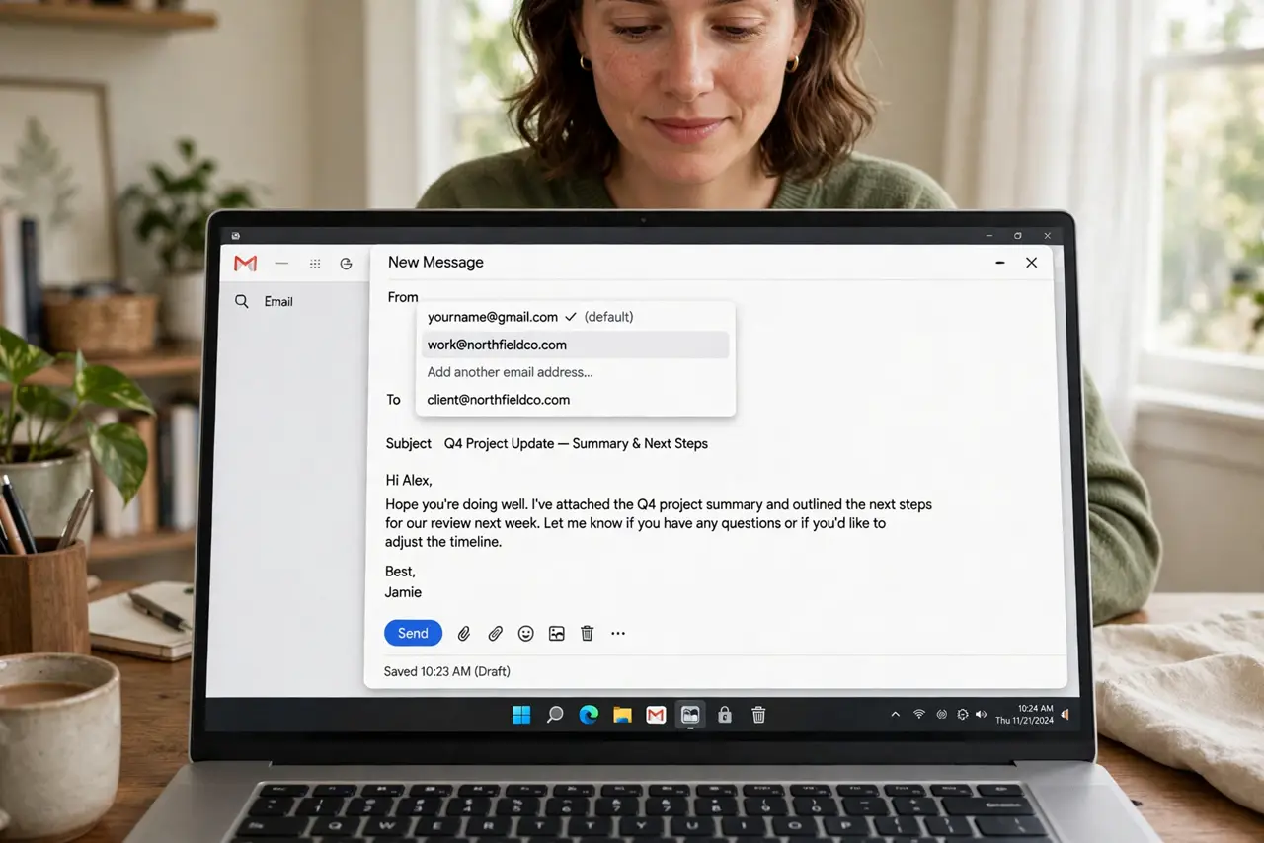Open the Windows Start menu
This screenshot has width=1264, height=843.
pos(521,715)
